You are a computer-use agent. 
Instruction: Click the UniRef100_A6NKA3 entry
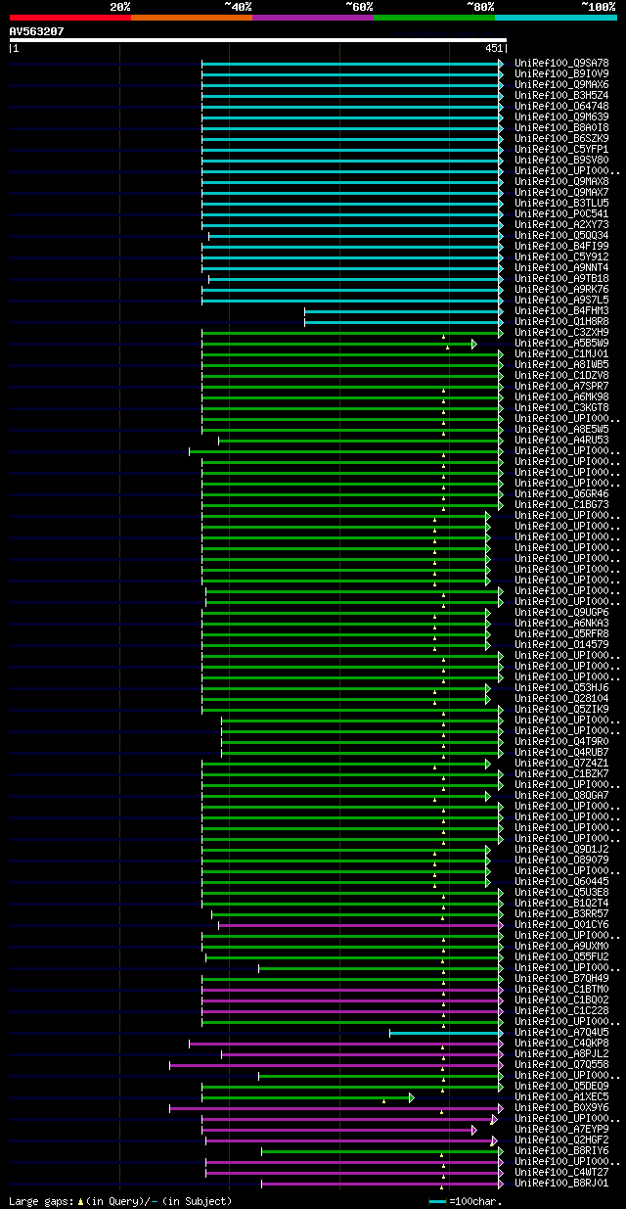tap(561, 624)
